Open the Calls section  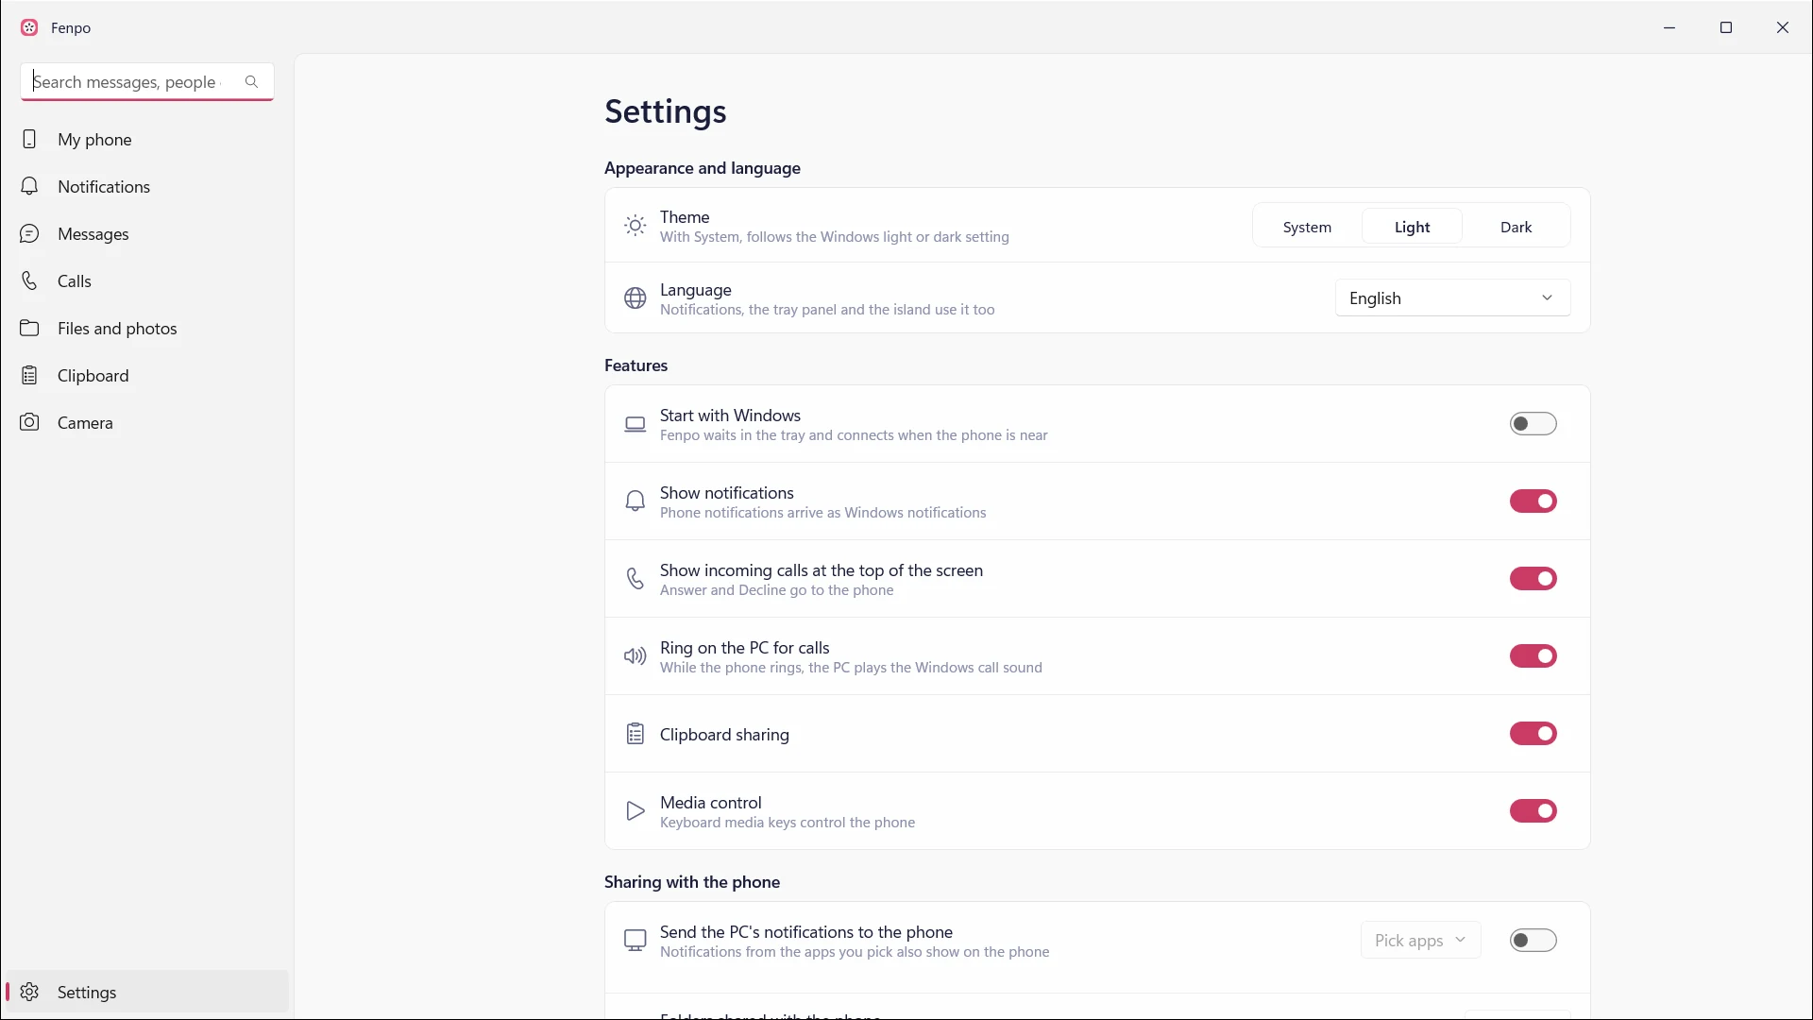click(x=146, y=280)
